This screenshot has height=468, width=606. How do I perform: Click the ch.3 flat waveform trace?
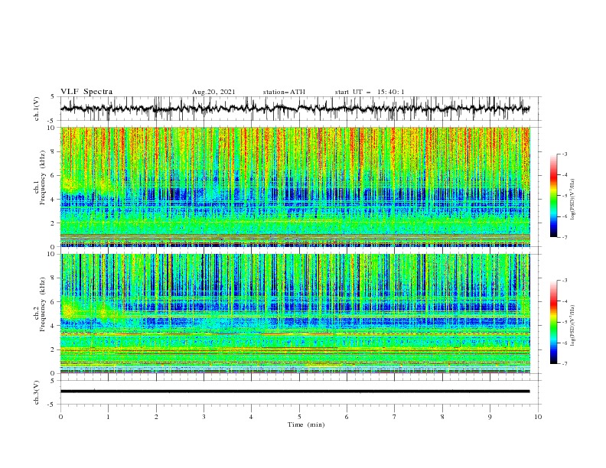pyautogui.click(x=295, y=392)
